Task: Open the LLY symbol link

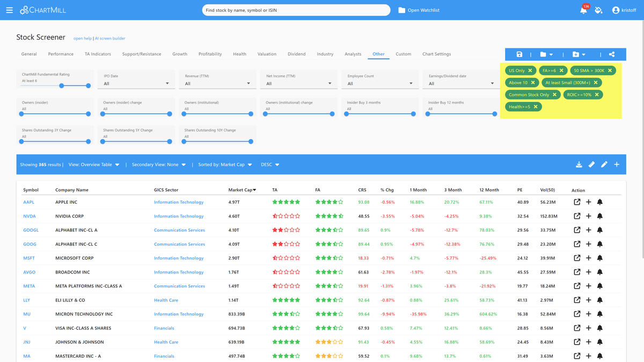Action: click(x=26, y=300)
